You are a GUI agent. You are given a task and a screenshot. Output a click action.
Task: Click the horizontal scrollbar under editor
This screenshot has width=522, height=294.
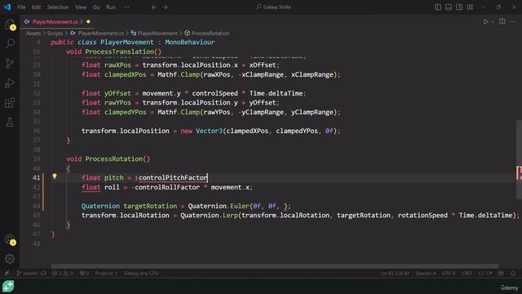click(275, 266)
